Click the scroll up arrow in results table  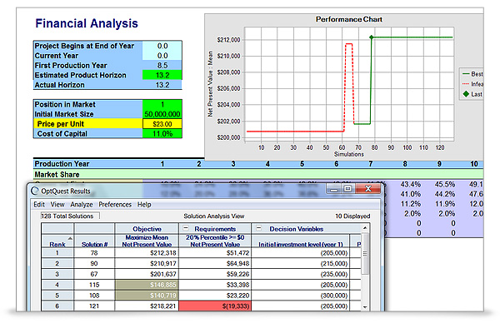(367, 228)
